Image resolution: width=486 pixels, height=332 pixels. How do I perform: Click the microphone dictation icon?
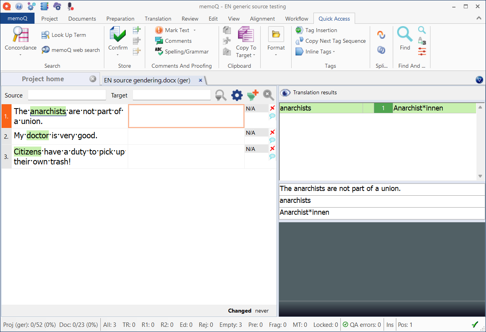(70, 6)
